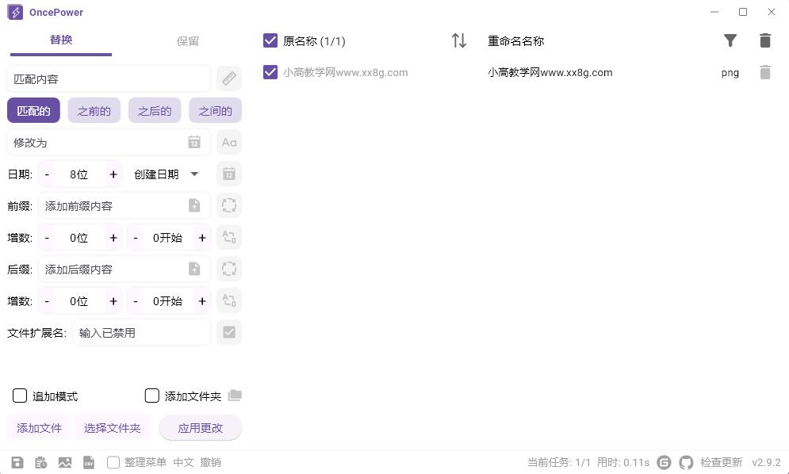Enable the 添加文件夹 checkbox

[152, 396]
